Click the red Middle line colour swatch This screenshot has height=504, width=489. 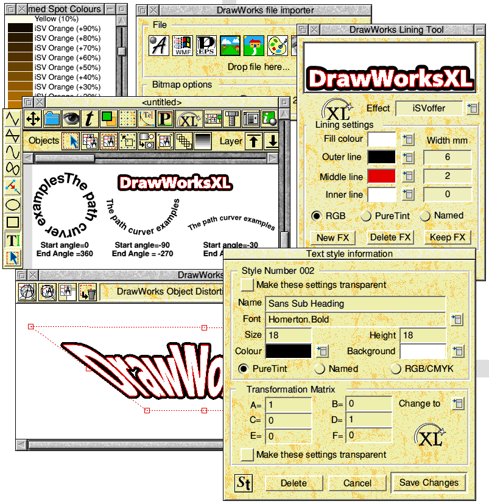(x=382, y=176)
